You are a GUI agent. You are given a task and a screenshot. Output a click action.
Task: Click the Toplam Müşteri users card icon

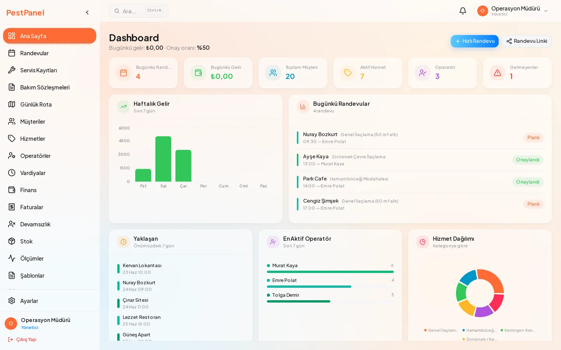(x=273, y=73)
